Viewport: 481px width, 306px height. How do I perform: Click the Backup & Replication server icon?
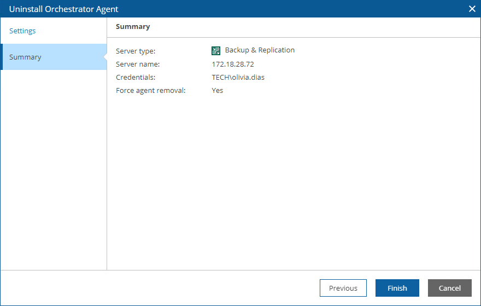tap(216, 51)
